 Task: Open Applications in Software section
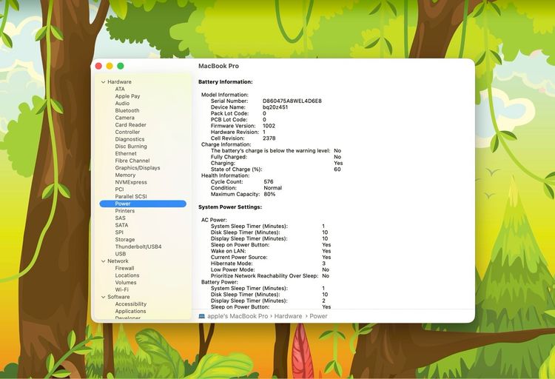[x=130, y=311]
